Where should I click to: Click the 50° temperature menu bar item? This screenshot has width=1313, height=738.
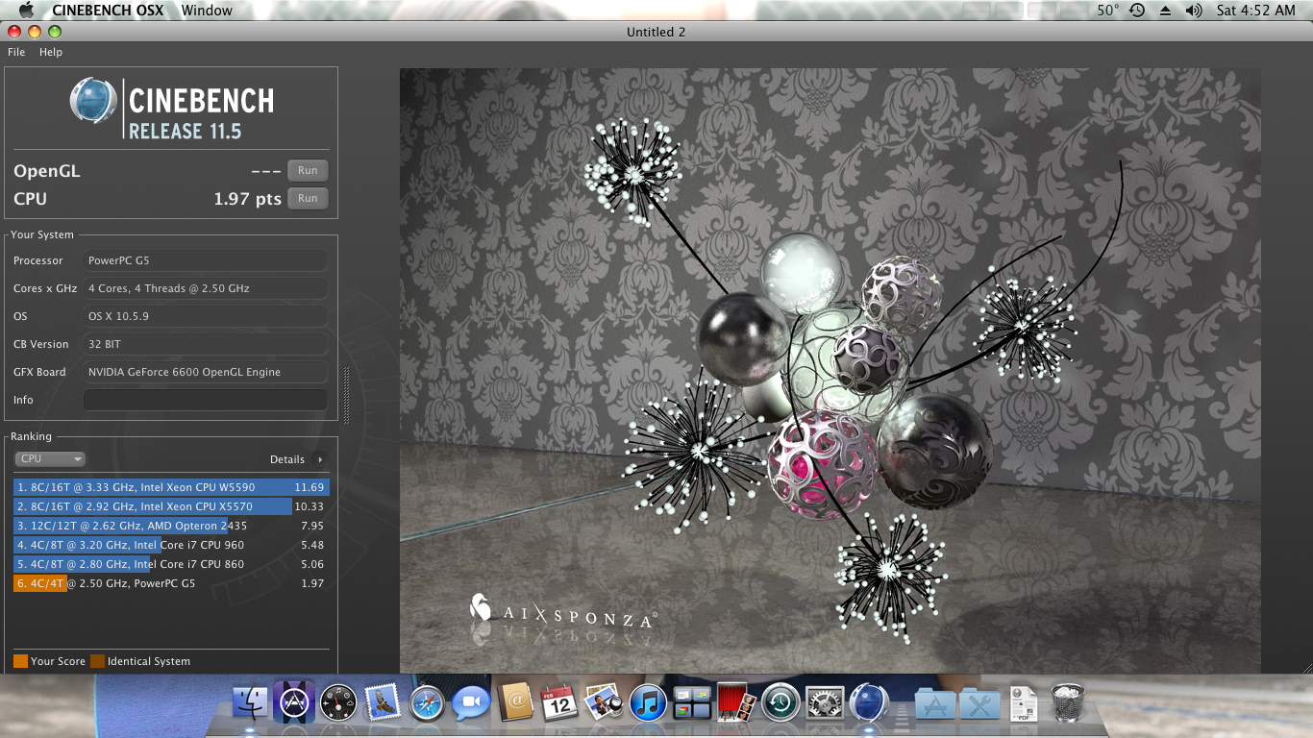[x=1108, y=11]
